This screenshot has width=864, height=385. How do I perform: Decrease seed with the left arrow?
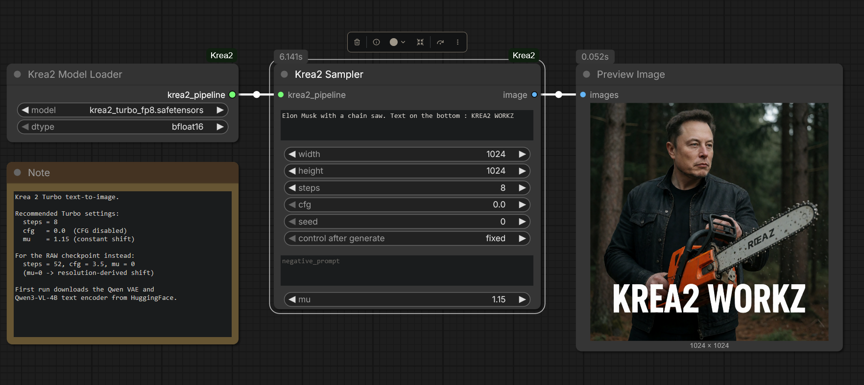point(292,222)
